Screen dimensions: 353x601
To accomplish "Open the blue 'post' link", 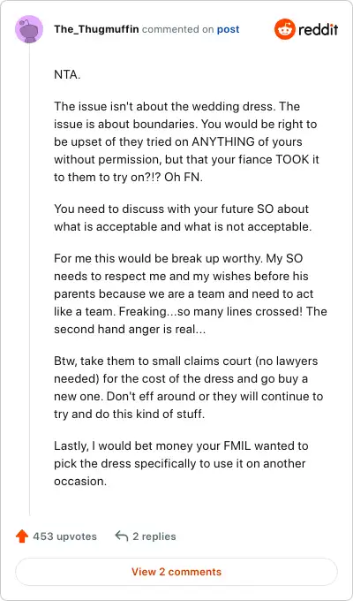I will pyautogui.click(x=229, y=29).
